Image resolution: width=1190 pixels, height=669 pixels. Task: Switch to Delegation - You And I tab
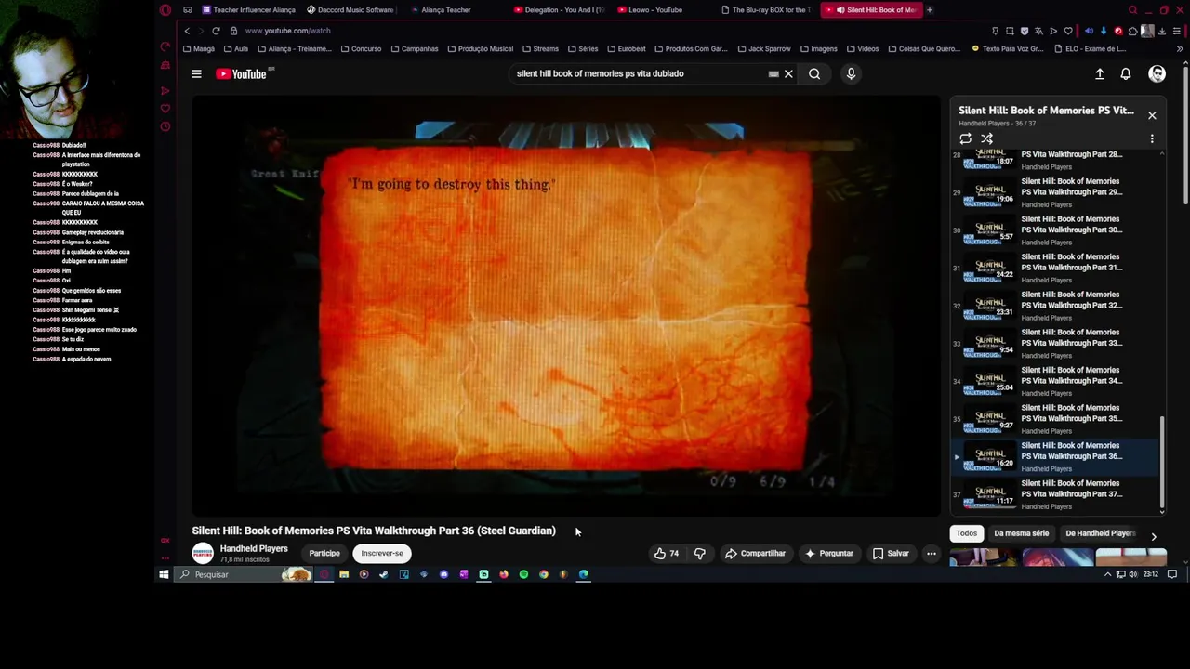click(x=560, y=10)
